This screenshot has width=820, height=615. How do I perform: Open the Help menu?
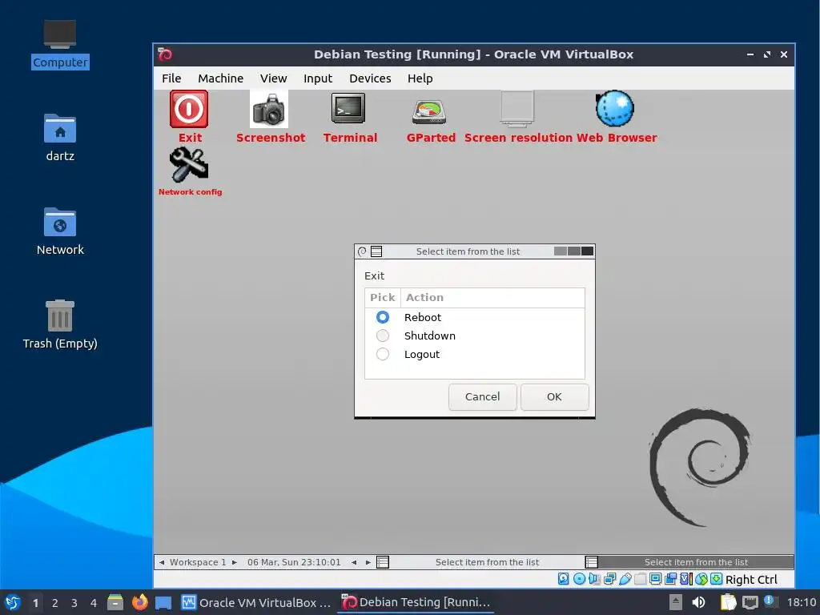[420, 78]
